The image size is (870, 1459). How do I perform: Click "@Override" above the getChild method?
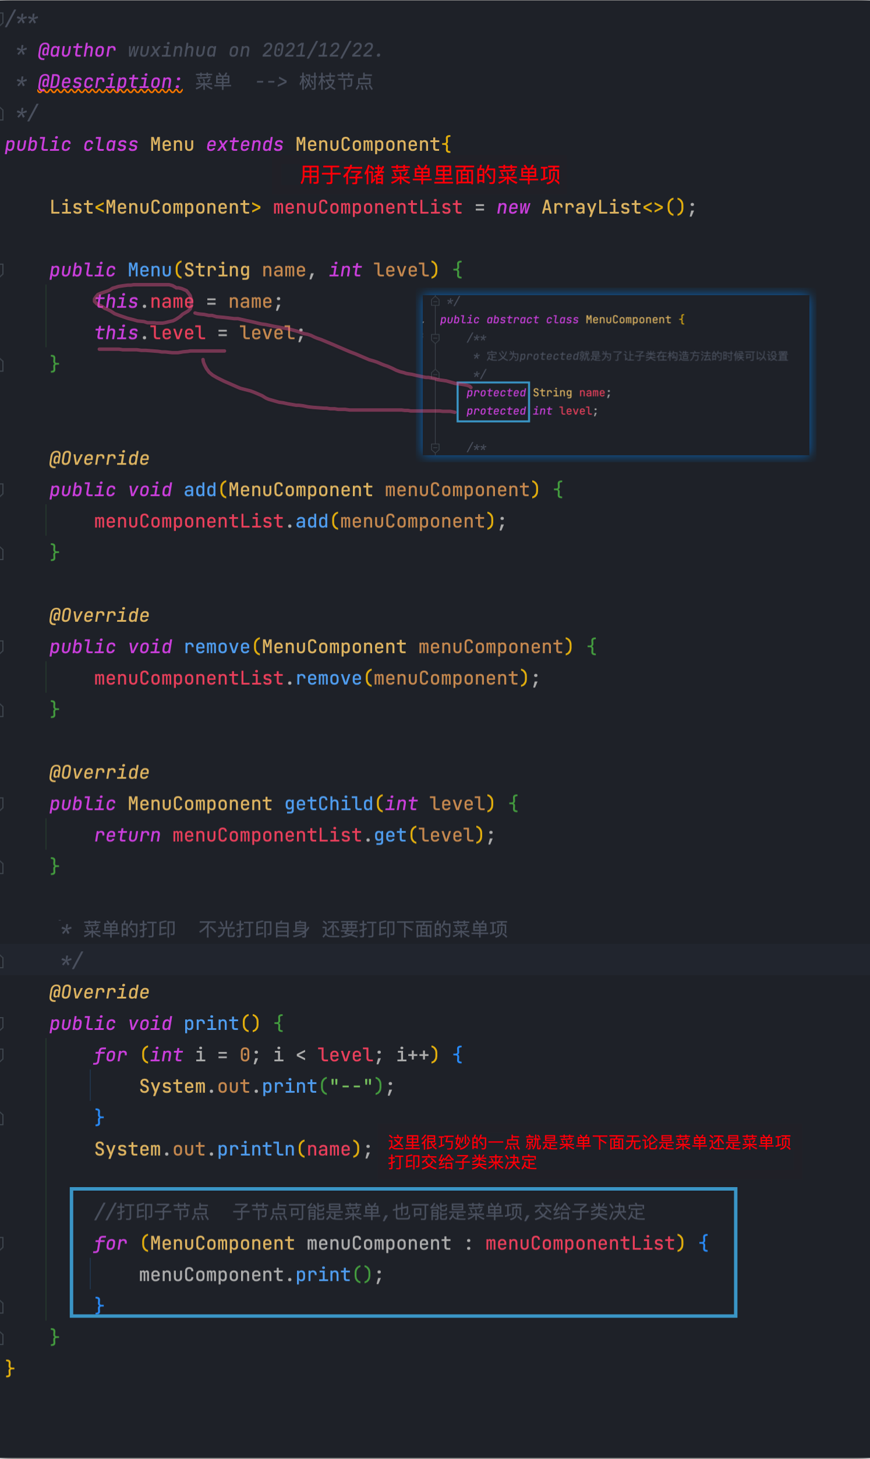99,772
